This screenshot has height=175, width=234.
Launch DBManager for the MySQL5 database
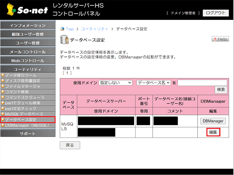(213, 121)
